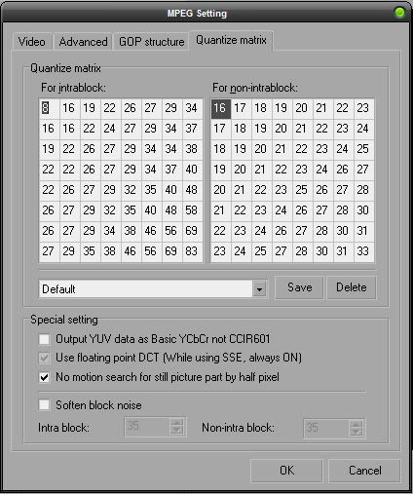Image resolution: width=413 pixels, height=494 pixels.
Task: Select the first intrablock cell containing 8
Action: click(49, 108)
